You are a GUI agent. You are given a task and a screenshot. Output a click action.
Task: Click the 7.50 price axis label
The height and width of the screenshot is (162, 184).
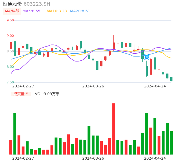tap(10, 82)
